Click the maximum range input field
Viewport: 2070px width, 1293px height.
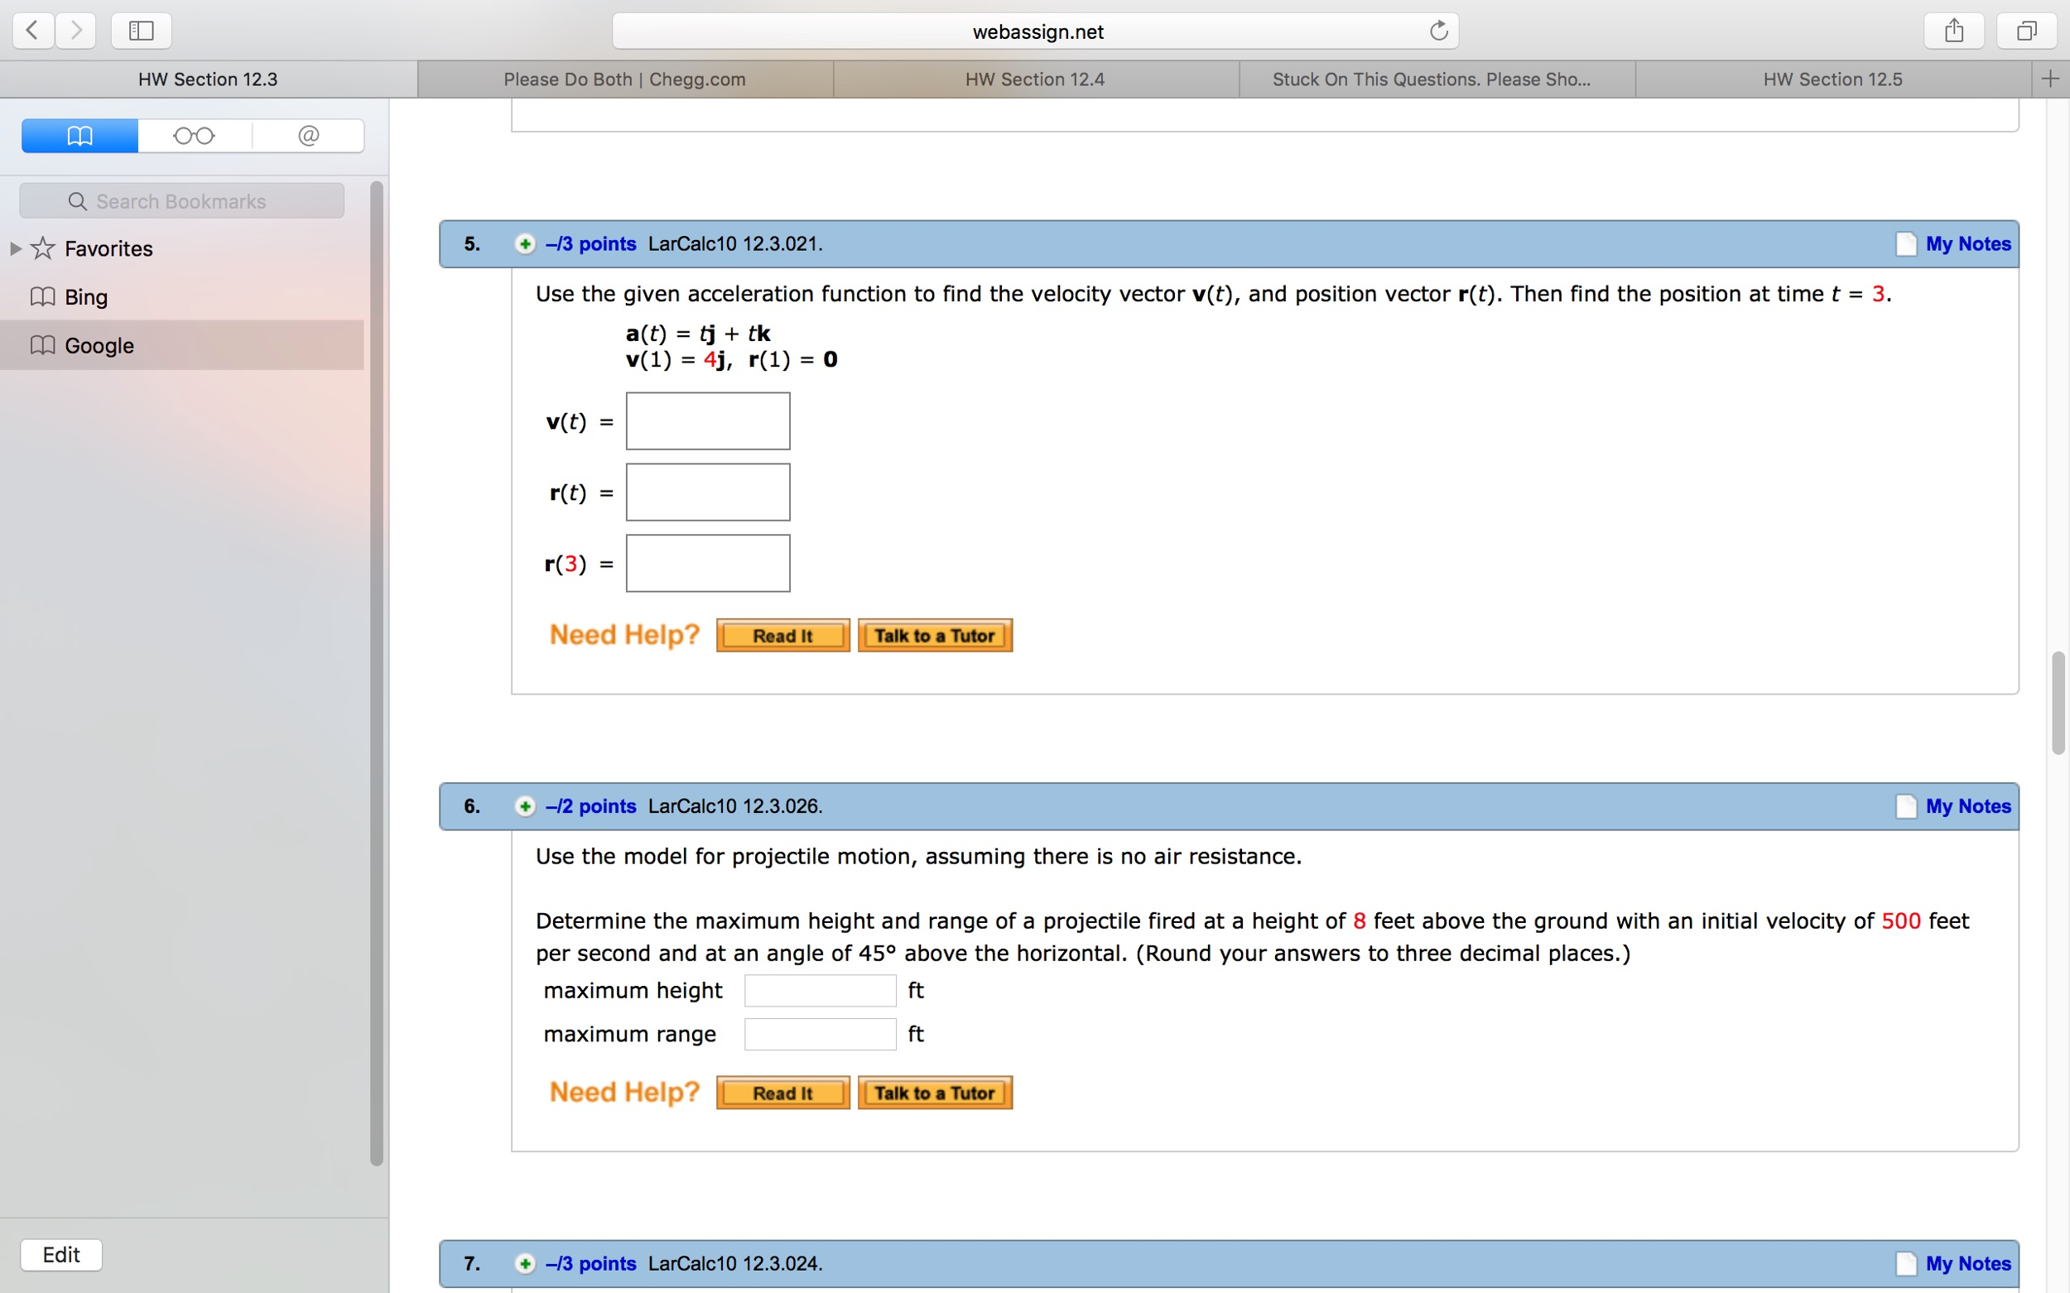click(x=821, y=1034)
